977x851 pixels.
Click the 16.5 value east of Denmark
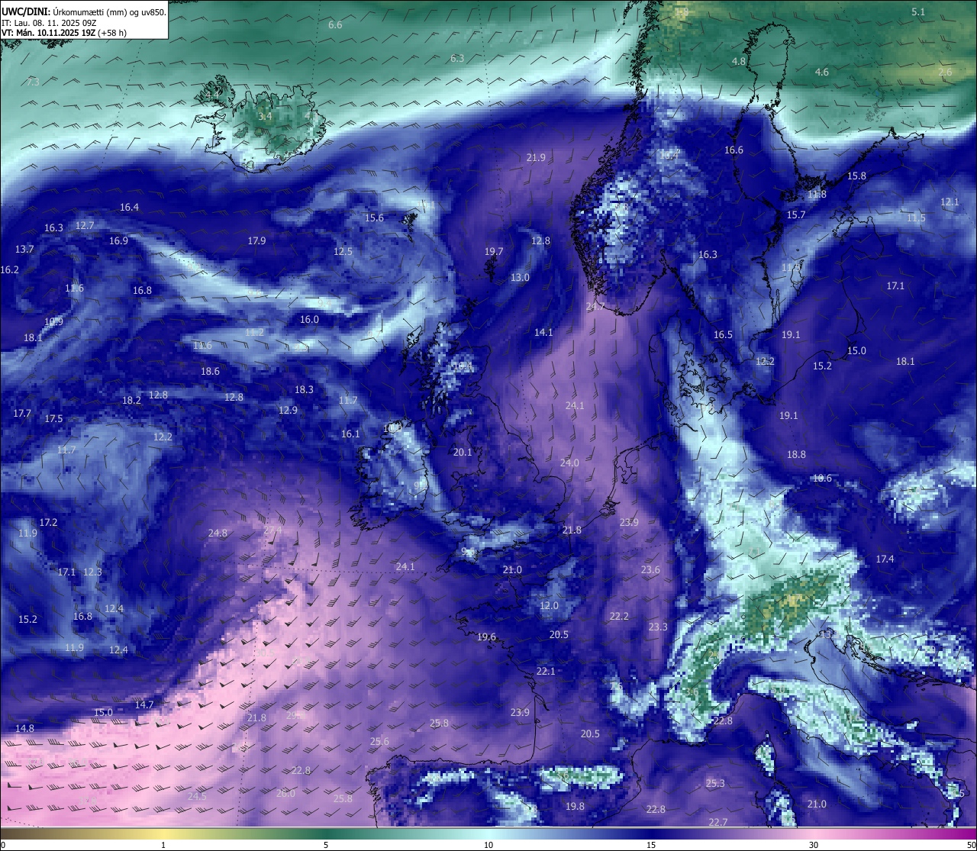(x=723, y=335)
